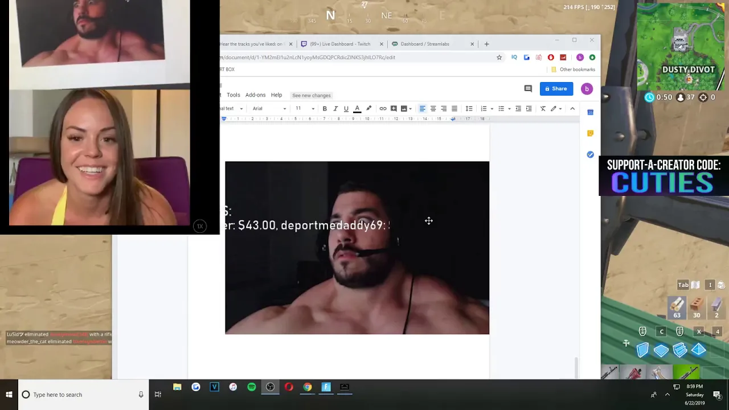Click the right indent marker on ruler
The height and width of the screenshot is (410, 729).
tap(453, 119)
